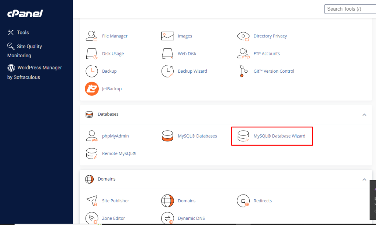Launch the MySQL Database Wizard
Screen dimensions: 376x225
[x=272, y=136]
